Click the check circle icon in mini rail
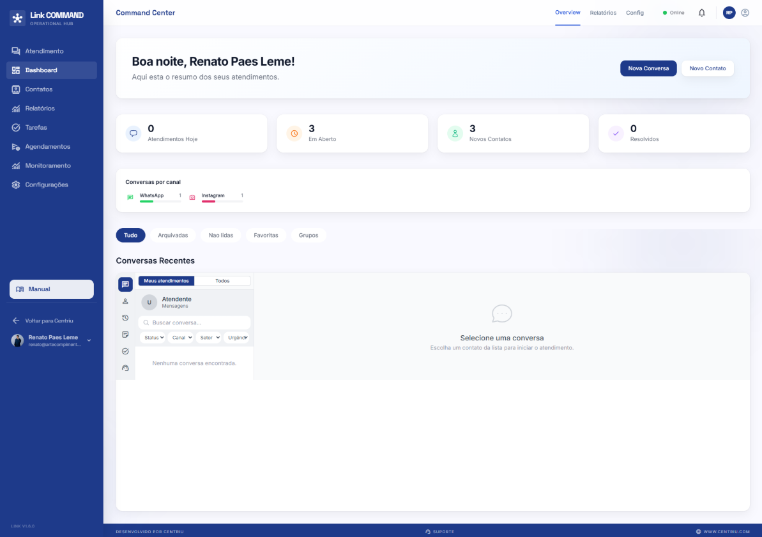The image size is (762, 537). 125,351
